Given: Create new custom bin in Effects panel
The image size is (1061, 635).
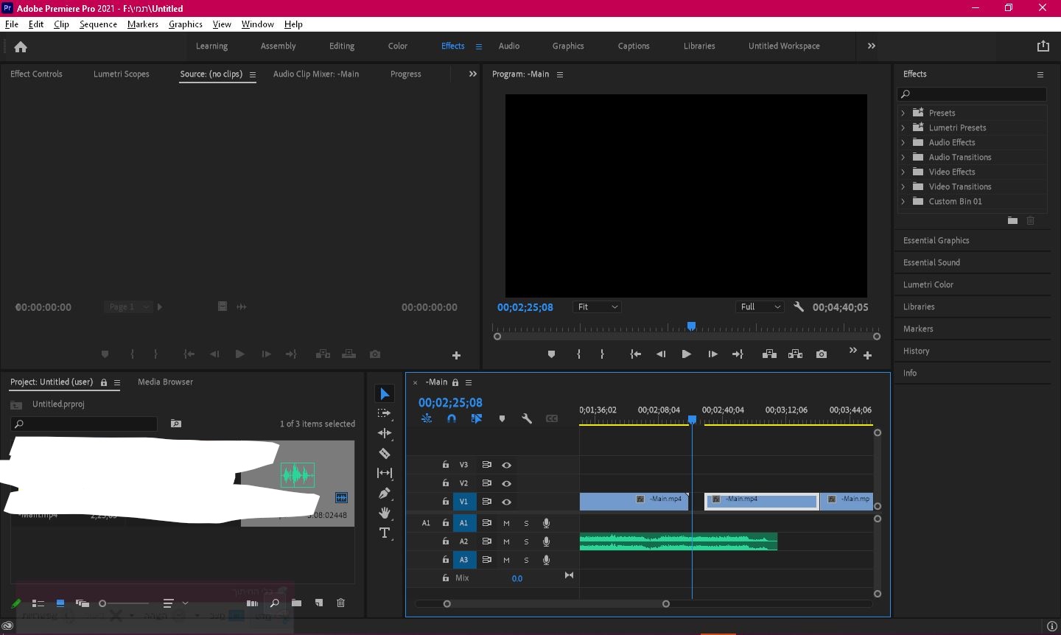Looking at the screenshot, I should click(x=1012, y=220).
